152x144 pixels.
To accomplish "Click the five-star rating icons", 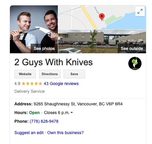I will [x=32, y=84].
